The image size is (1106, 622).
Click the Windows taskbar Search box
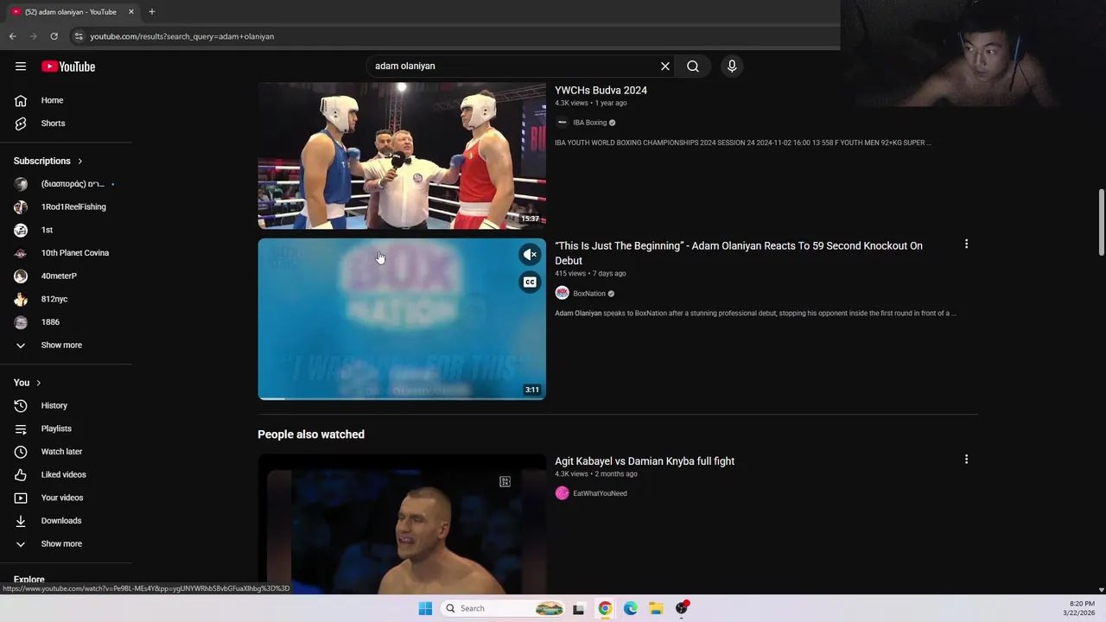click(x=503, y=608)
